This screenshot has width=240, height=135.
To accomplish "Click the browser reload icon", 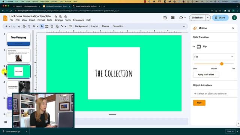I will tap(11, 11).
